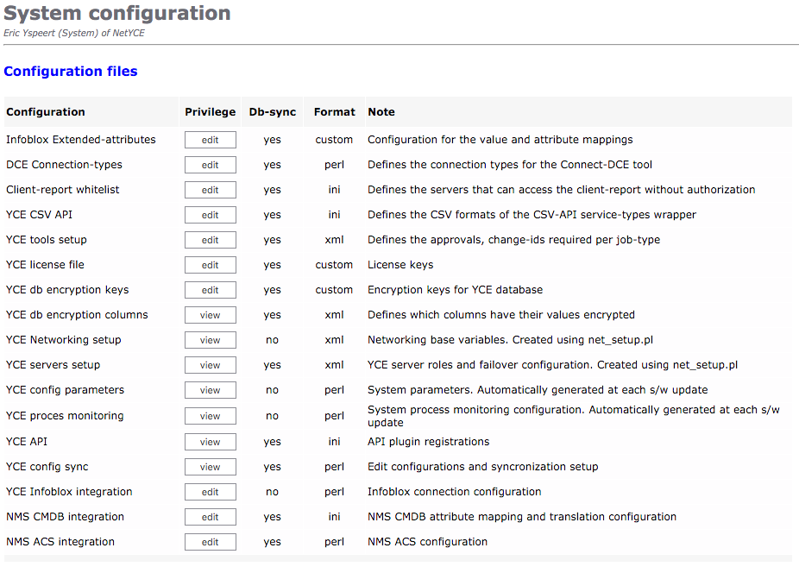799x573 pixels.
Task: View the YCE config parameters
Action: coord(210,389)
